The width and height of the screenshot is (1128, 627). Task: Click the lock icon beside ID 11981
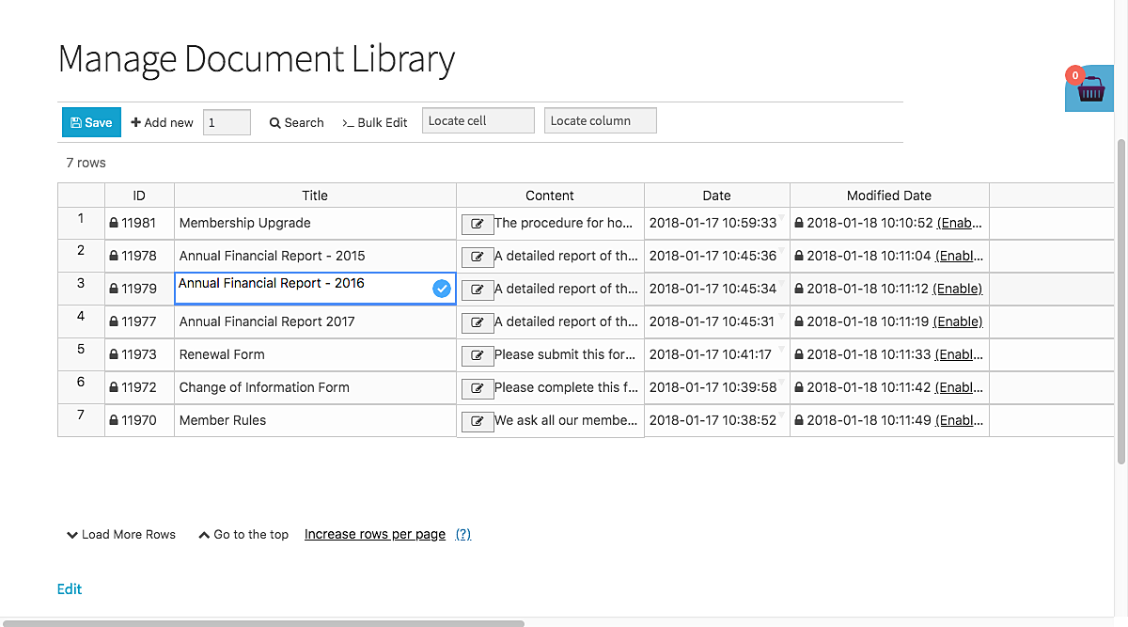(114, 223)
